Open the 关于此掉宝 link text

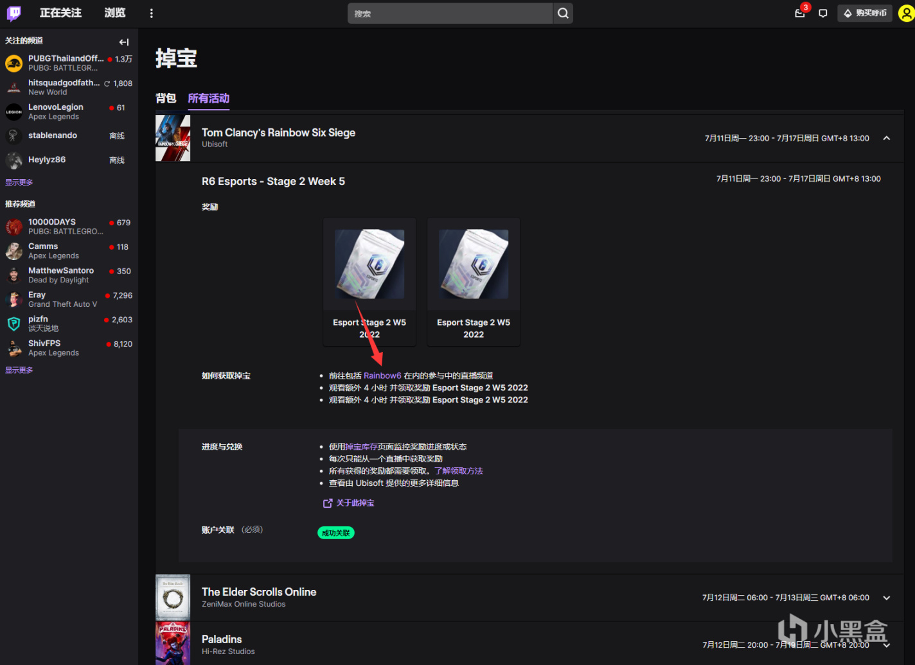(x=355, y=503)
